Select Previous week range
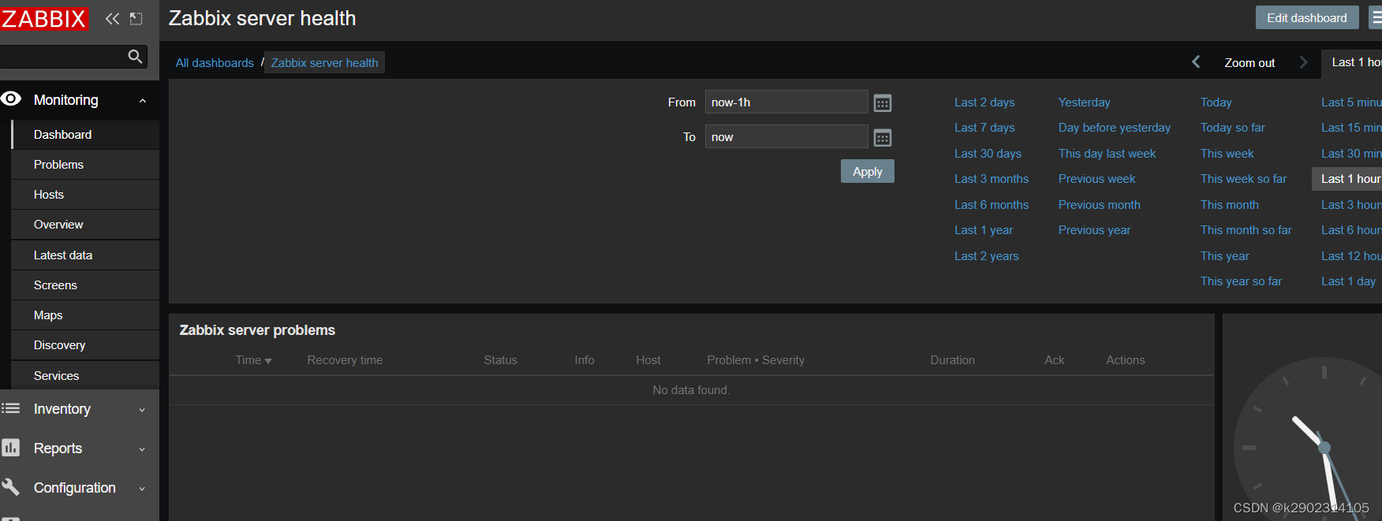 click(x=1096, y=179)
